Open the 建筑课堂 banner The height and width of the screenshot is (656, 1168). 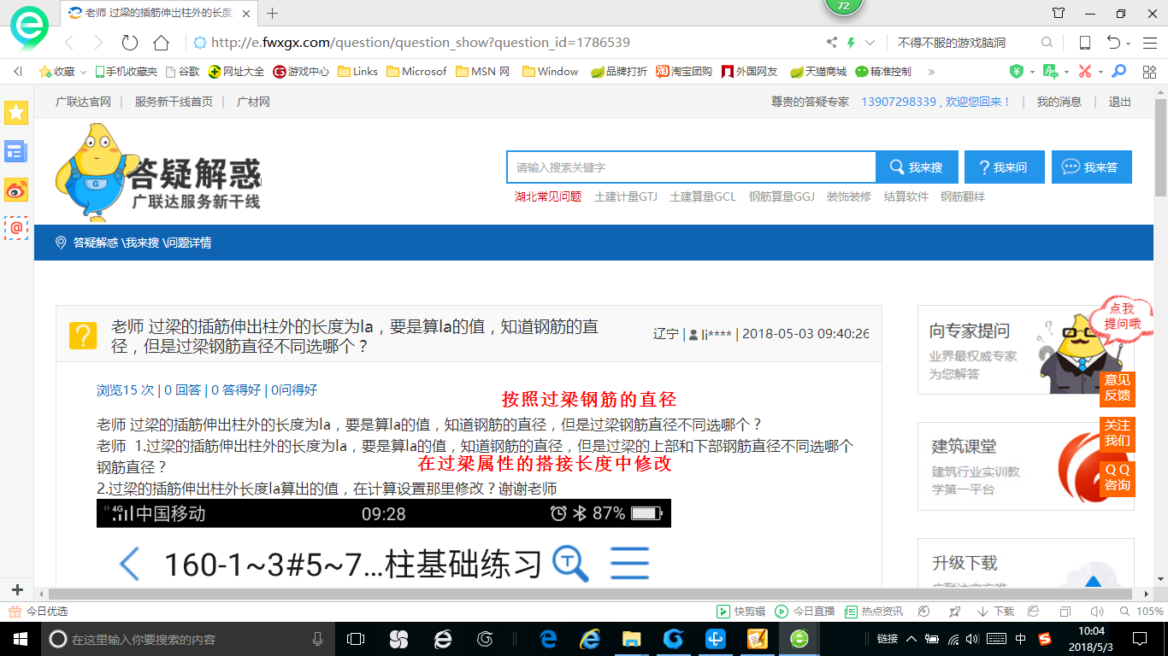point(1026,466)
